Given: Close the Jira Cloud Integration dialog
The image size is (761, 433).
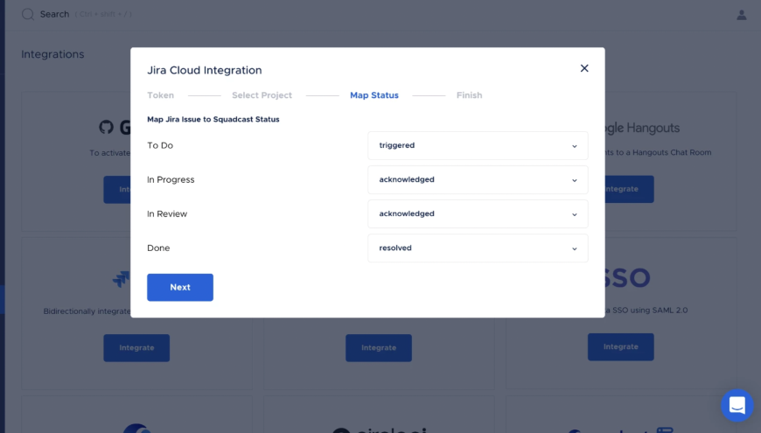Looking at the screenshot, I should [584, 68].
